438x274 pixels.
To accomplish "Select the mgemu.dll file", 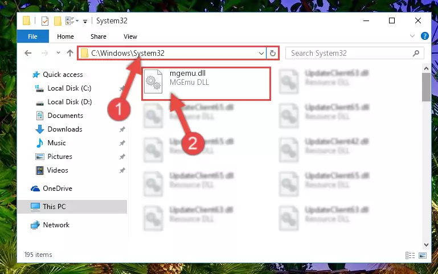I will (206, 84).
